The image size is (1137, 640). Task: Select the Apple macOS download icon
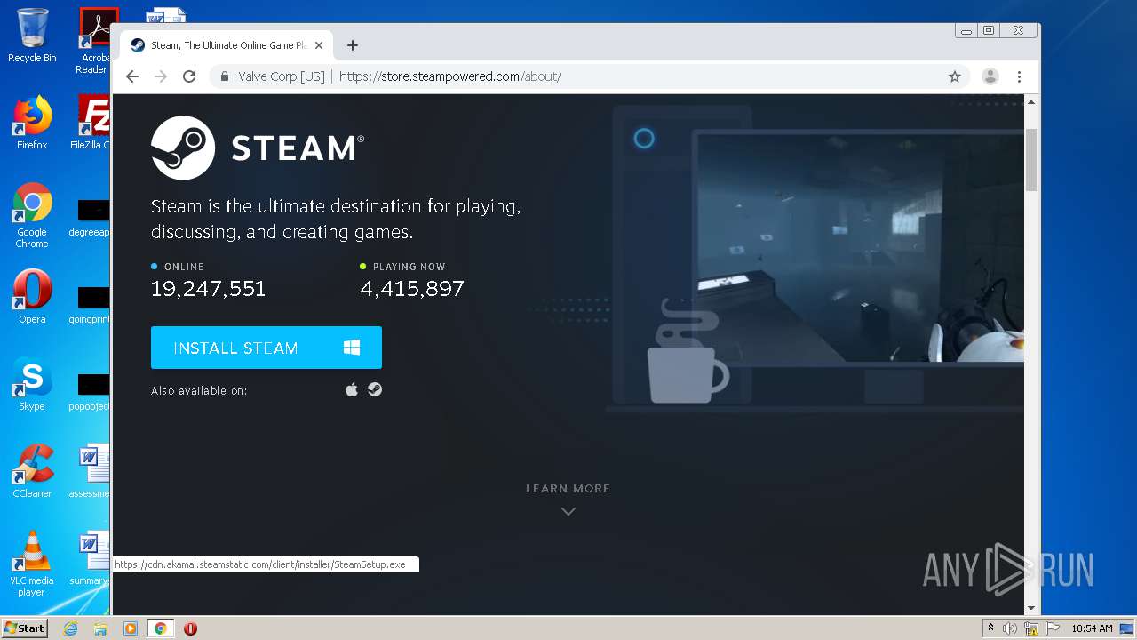point(352,389)
